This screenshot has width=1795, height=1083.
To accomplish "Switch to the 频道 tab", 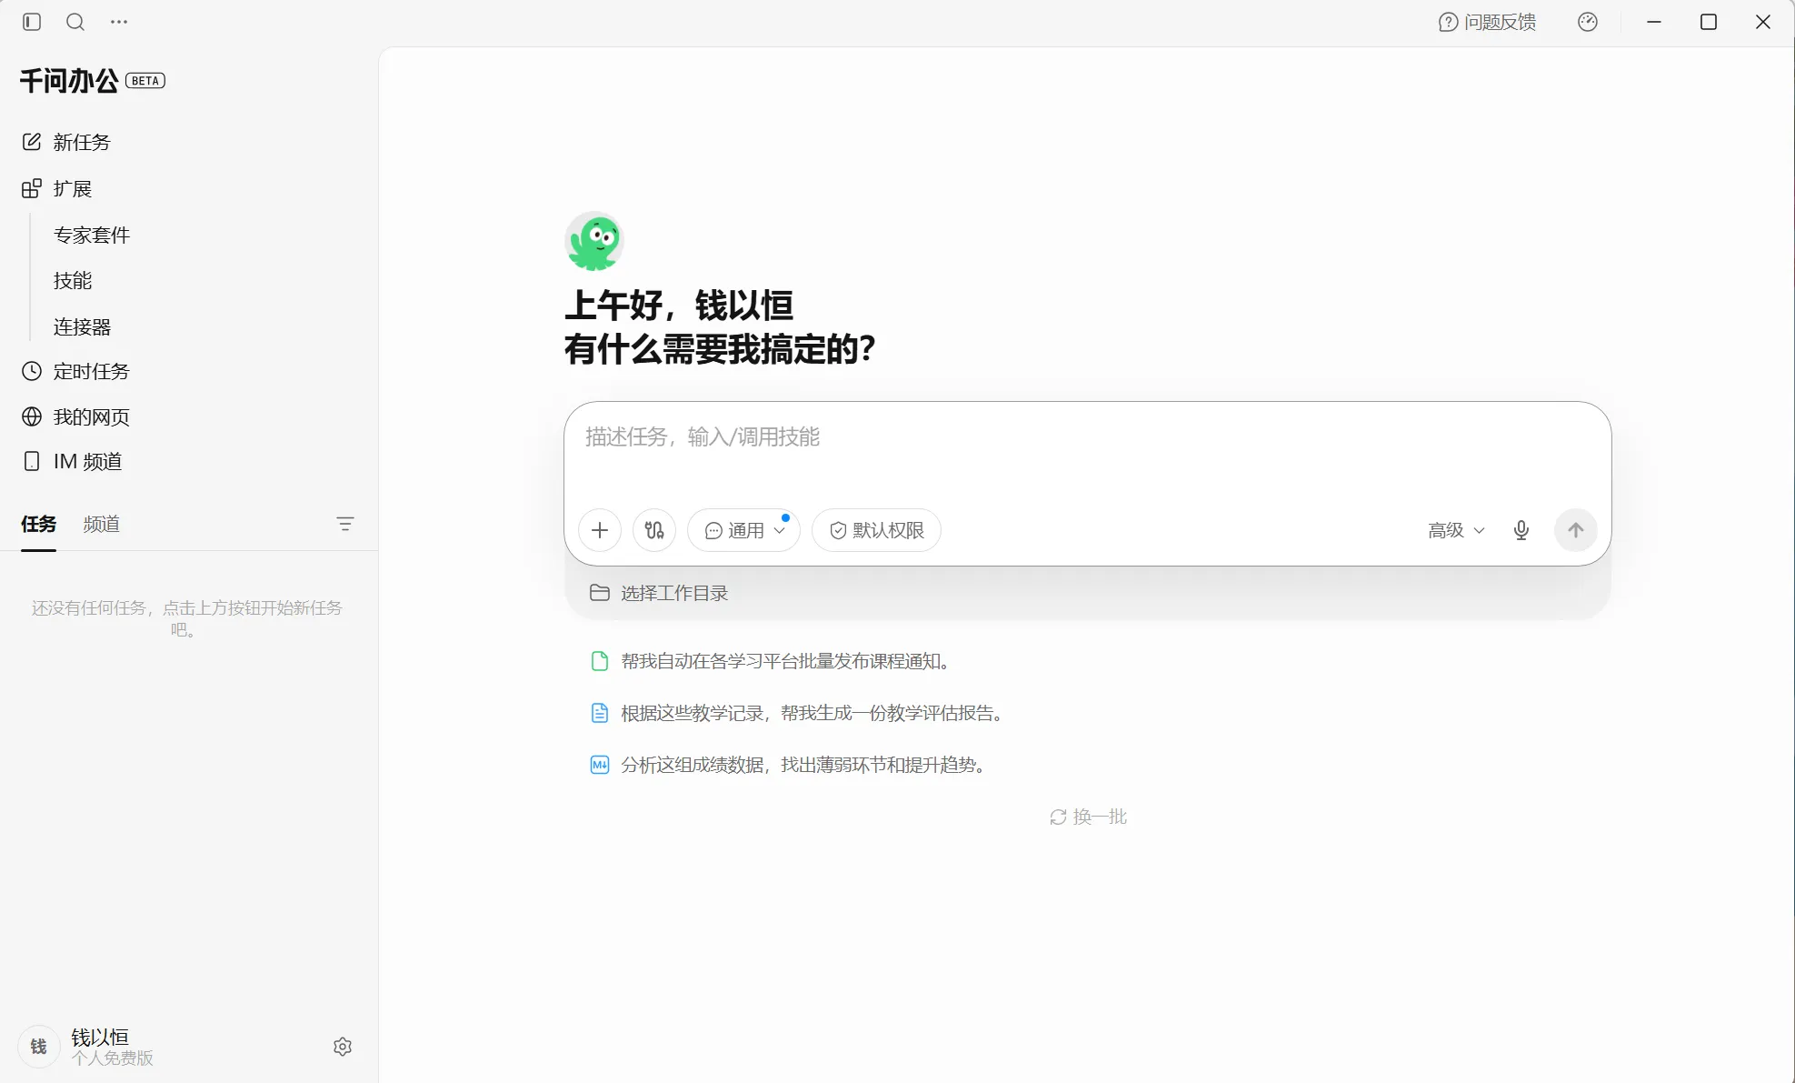I will point(102,524).
